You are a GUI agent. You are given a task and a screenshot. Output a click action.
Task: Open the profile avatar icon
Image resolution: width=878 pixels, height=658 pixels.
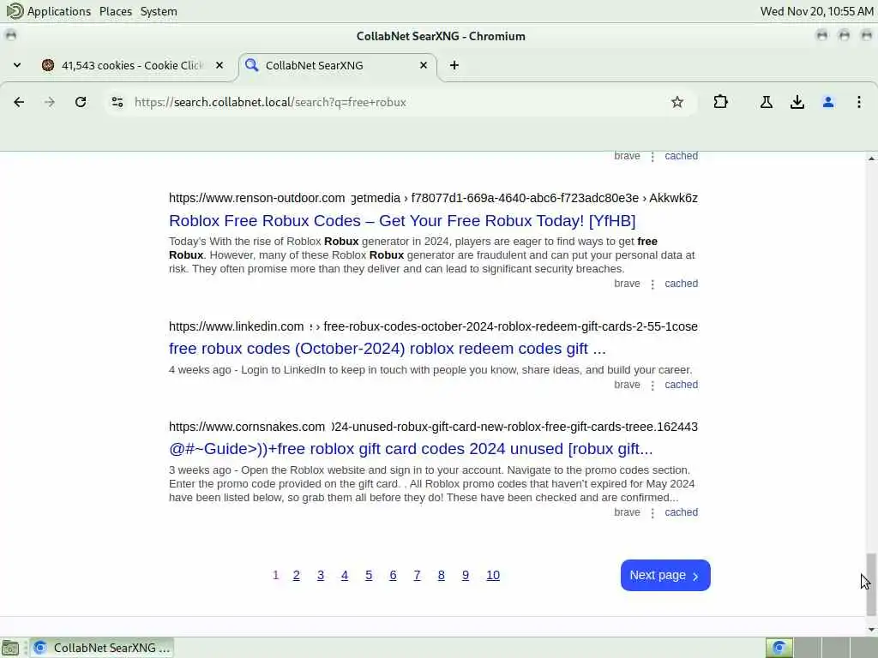coord(828,102)
